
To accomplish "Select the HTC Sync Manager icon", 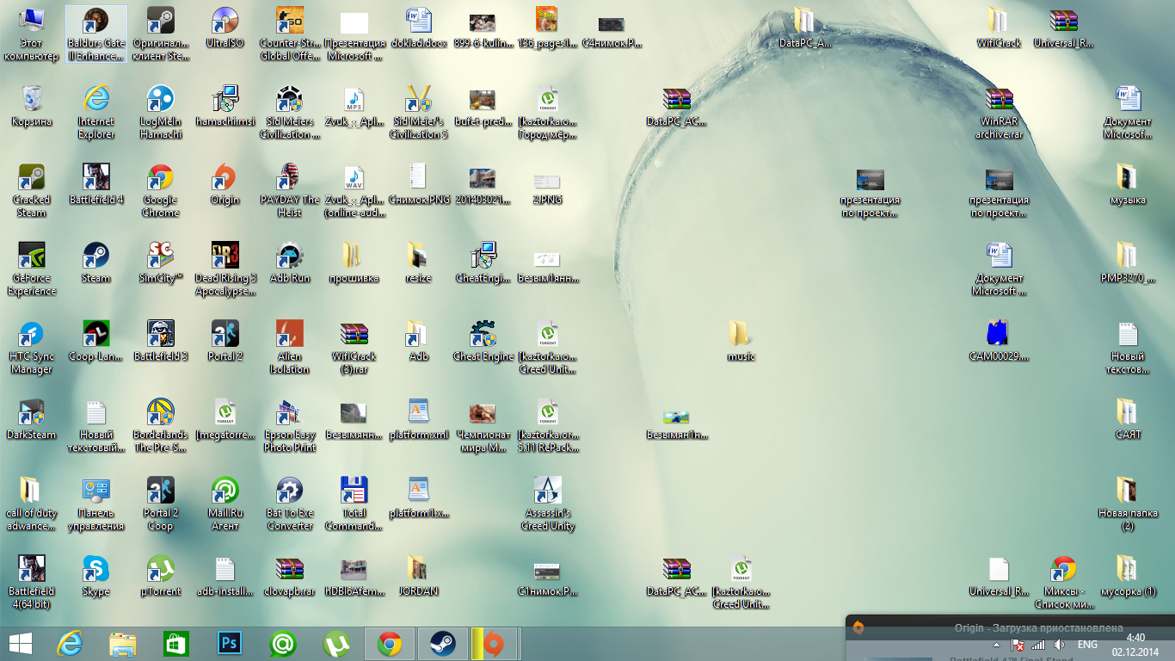I will tap(32, 347).
